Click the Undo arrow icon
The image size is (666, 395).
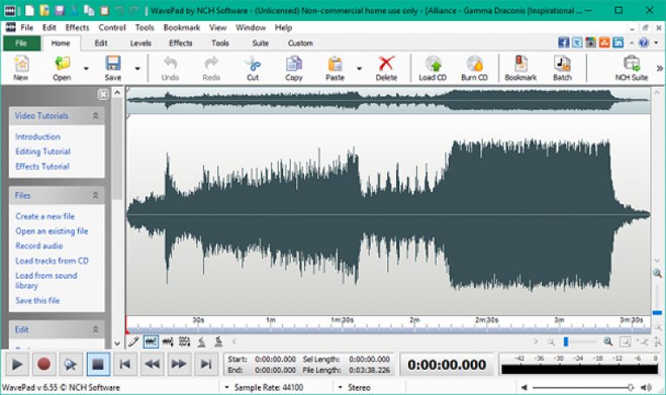(170, 63)
